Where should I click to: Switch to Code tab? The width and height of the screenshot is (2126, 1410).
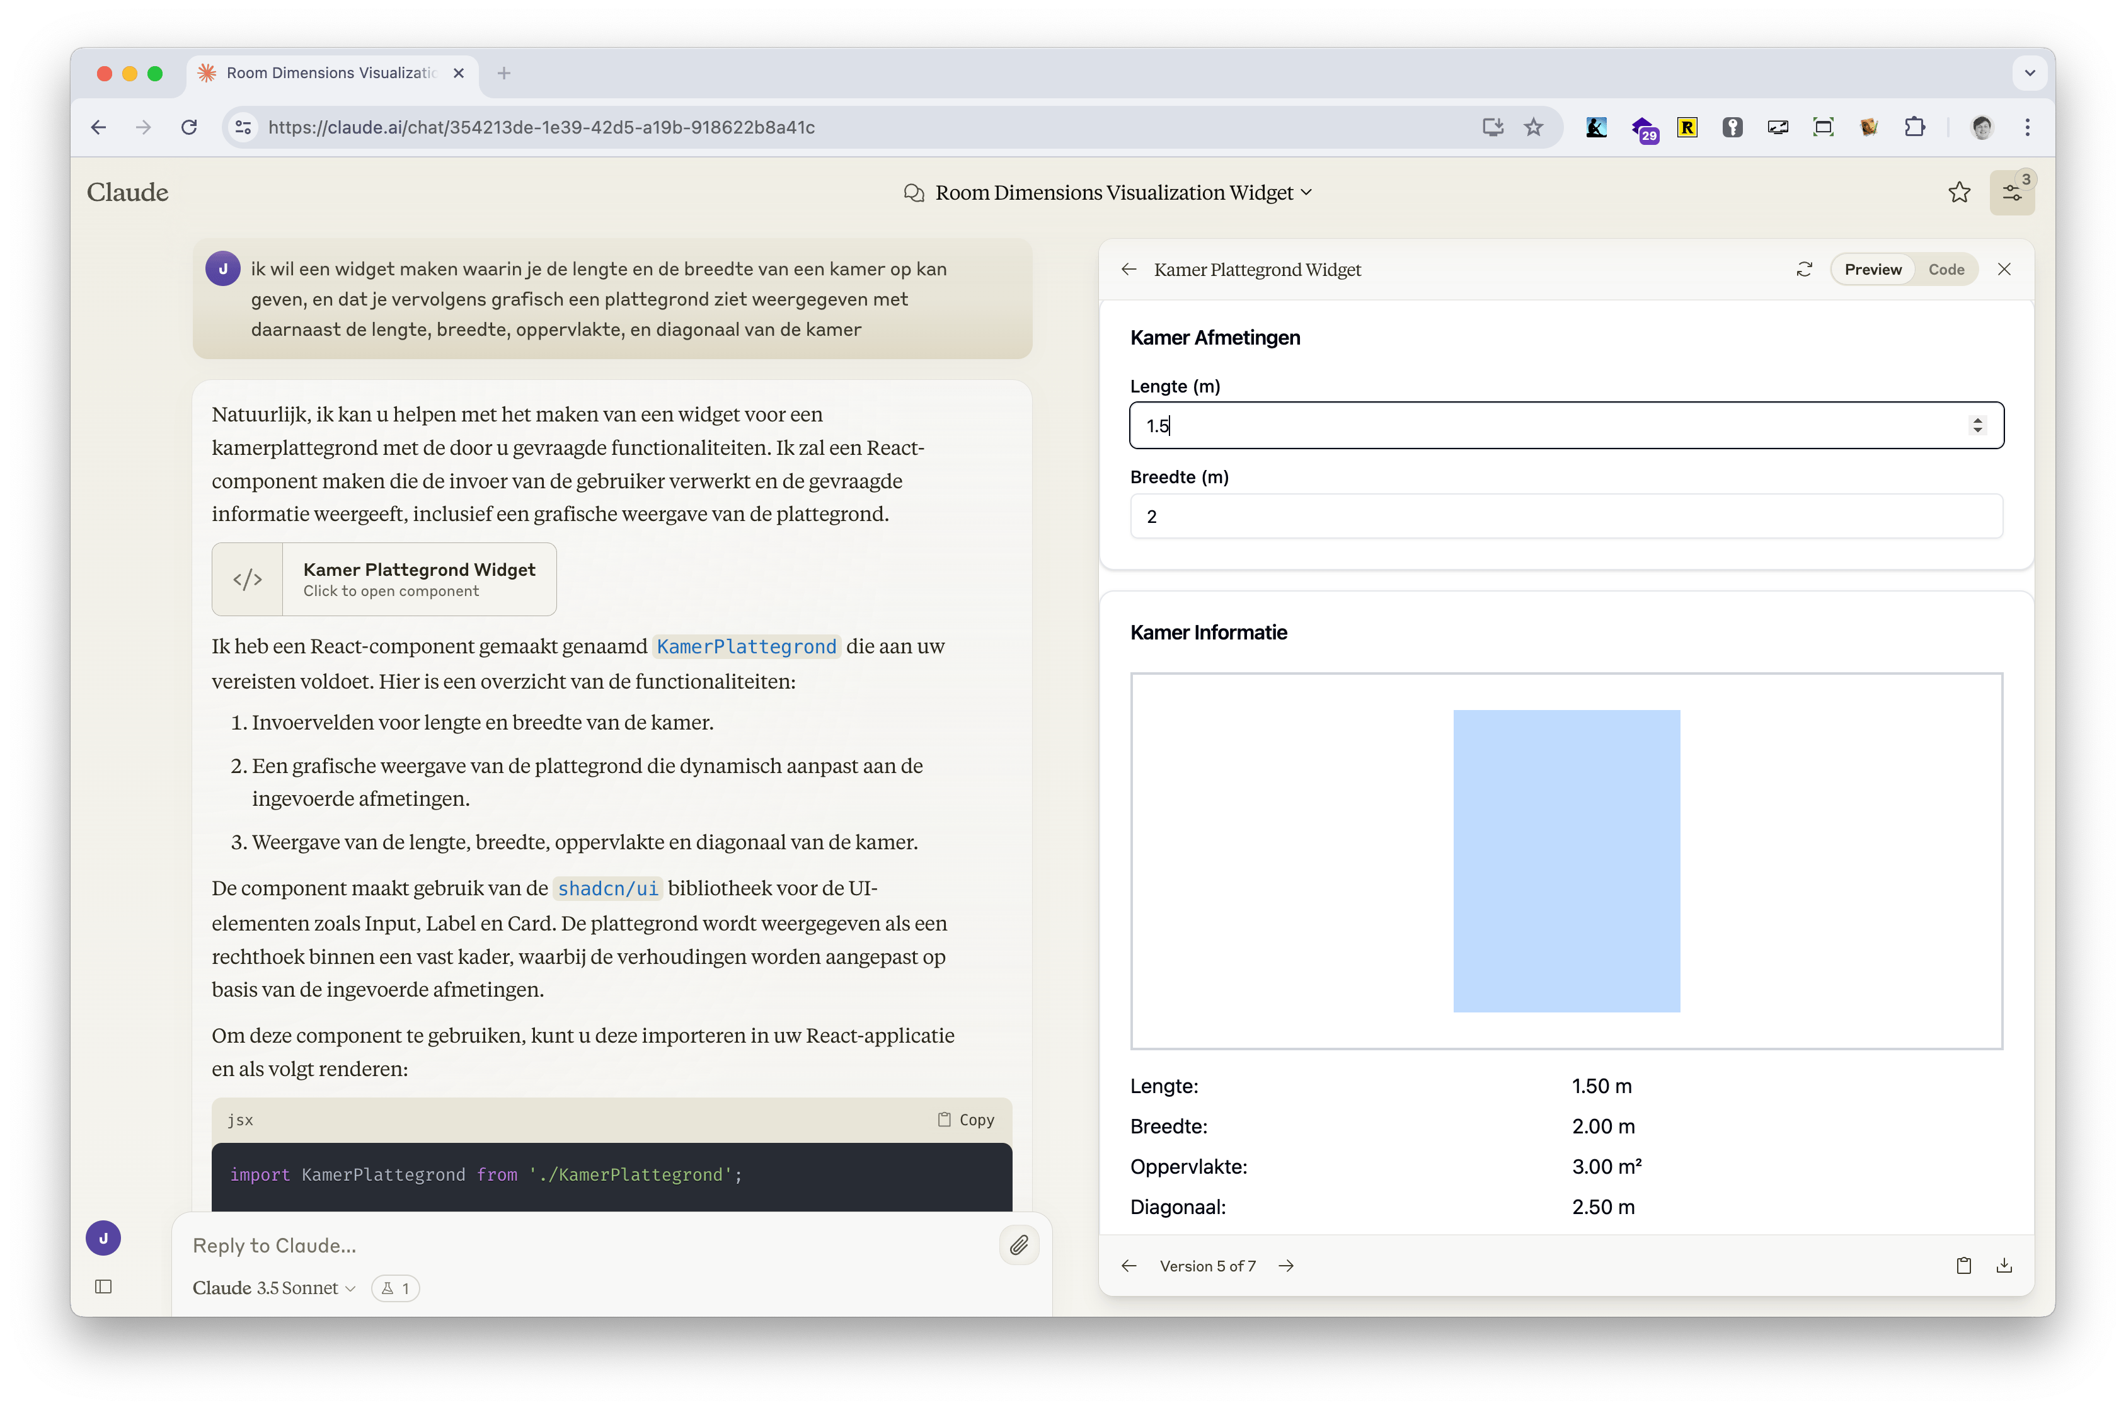click(x=1946, y=269)
